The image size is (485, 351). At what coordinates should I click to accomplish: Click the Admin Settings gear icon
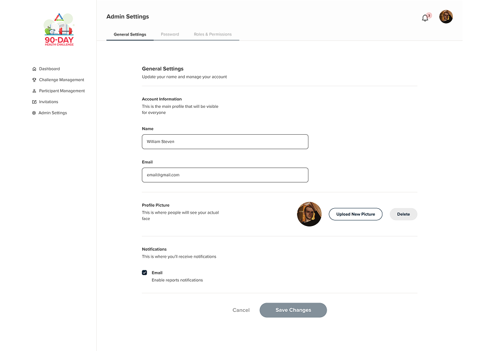(34, 113)
